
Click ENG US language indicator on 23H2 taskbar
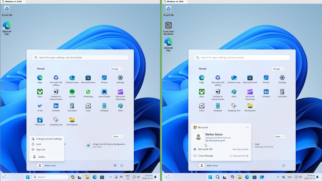click(128, 177)
